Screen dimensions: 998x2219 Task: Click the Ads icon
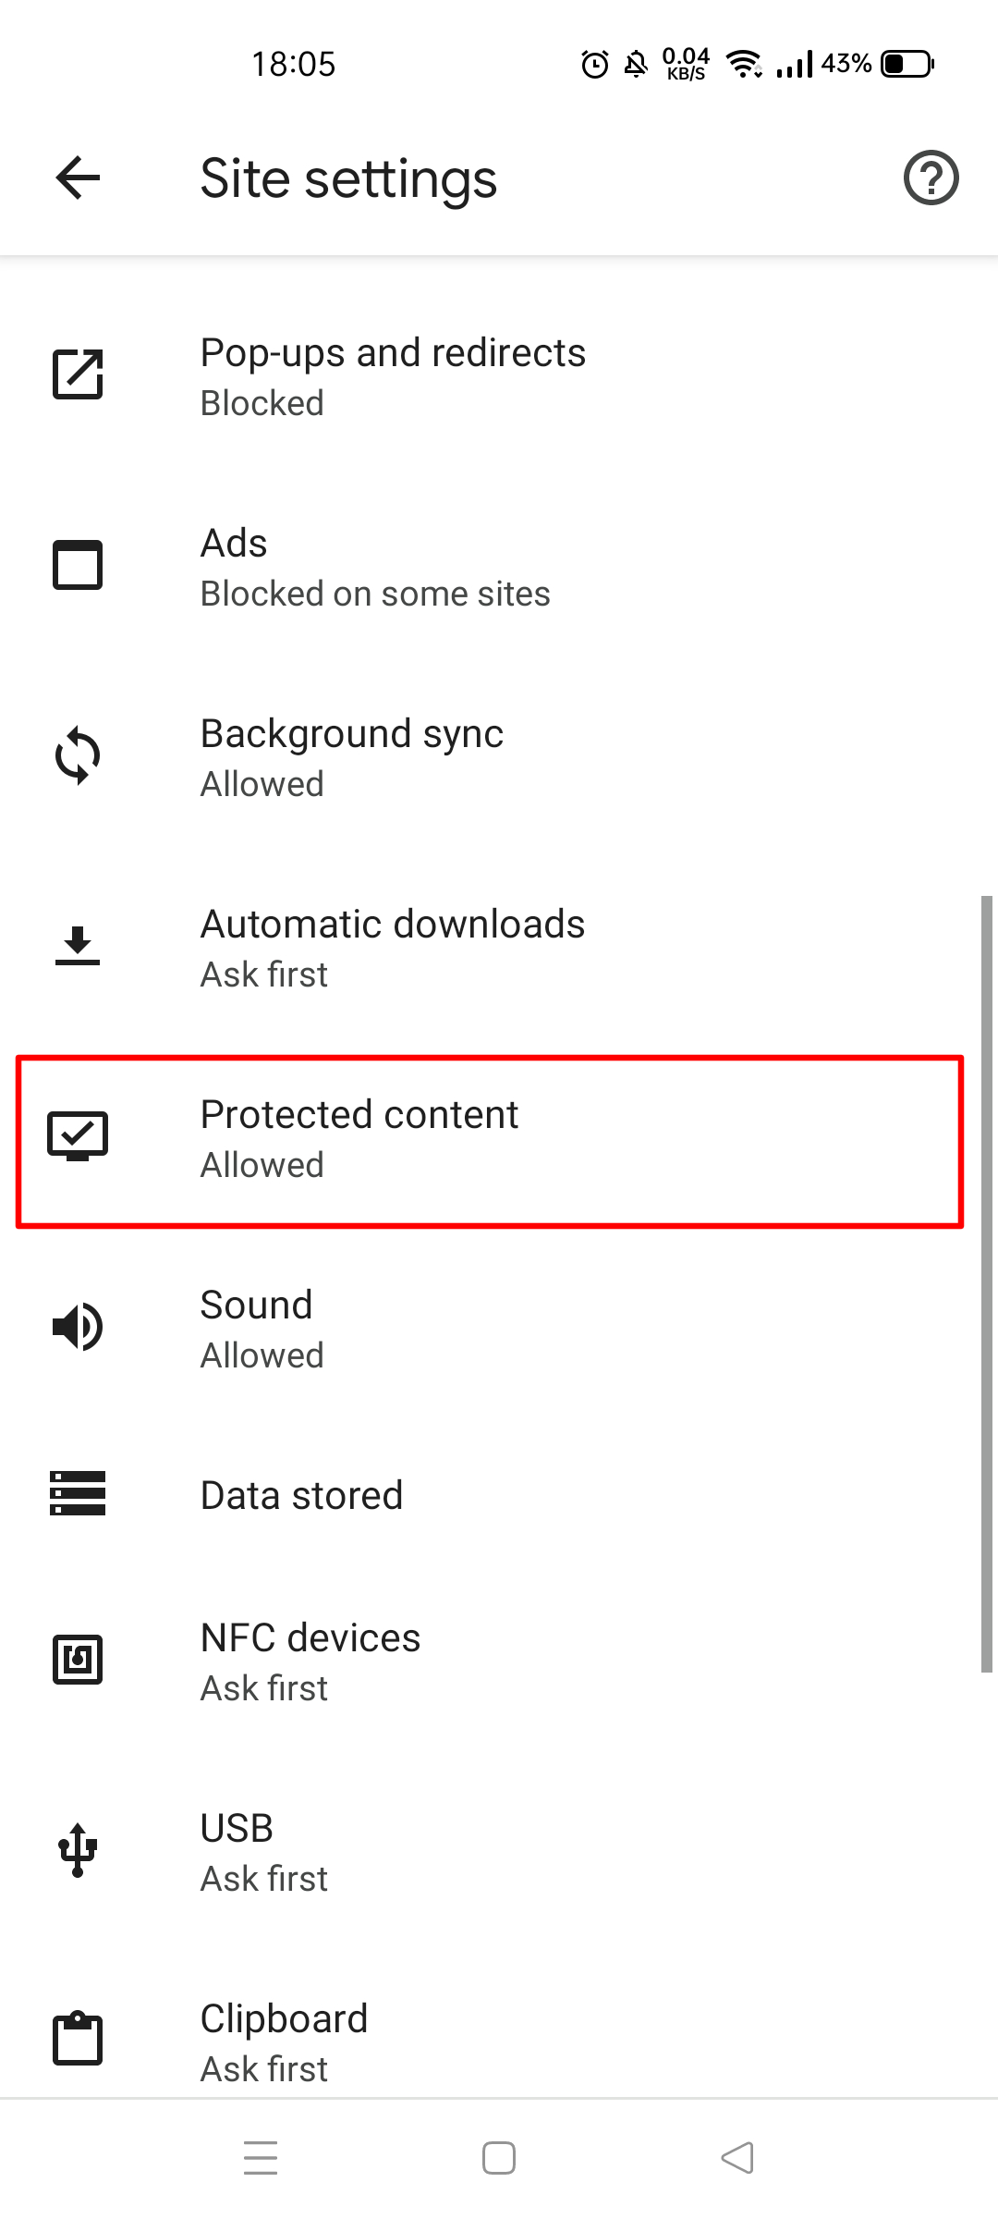pos(78,566)
